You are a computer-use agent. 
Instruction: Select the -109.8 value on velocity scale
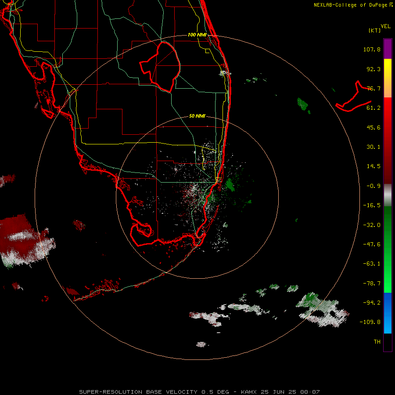coord(370,322)
